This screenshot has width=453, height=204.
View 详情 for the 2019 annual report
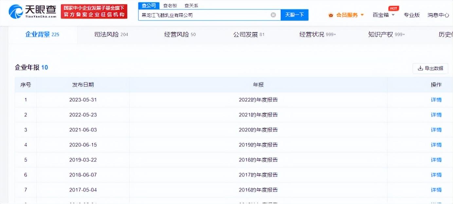pos(436,145)
